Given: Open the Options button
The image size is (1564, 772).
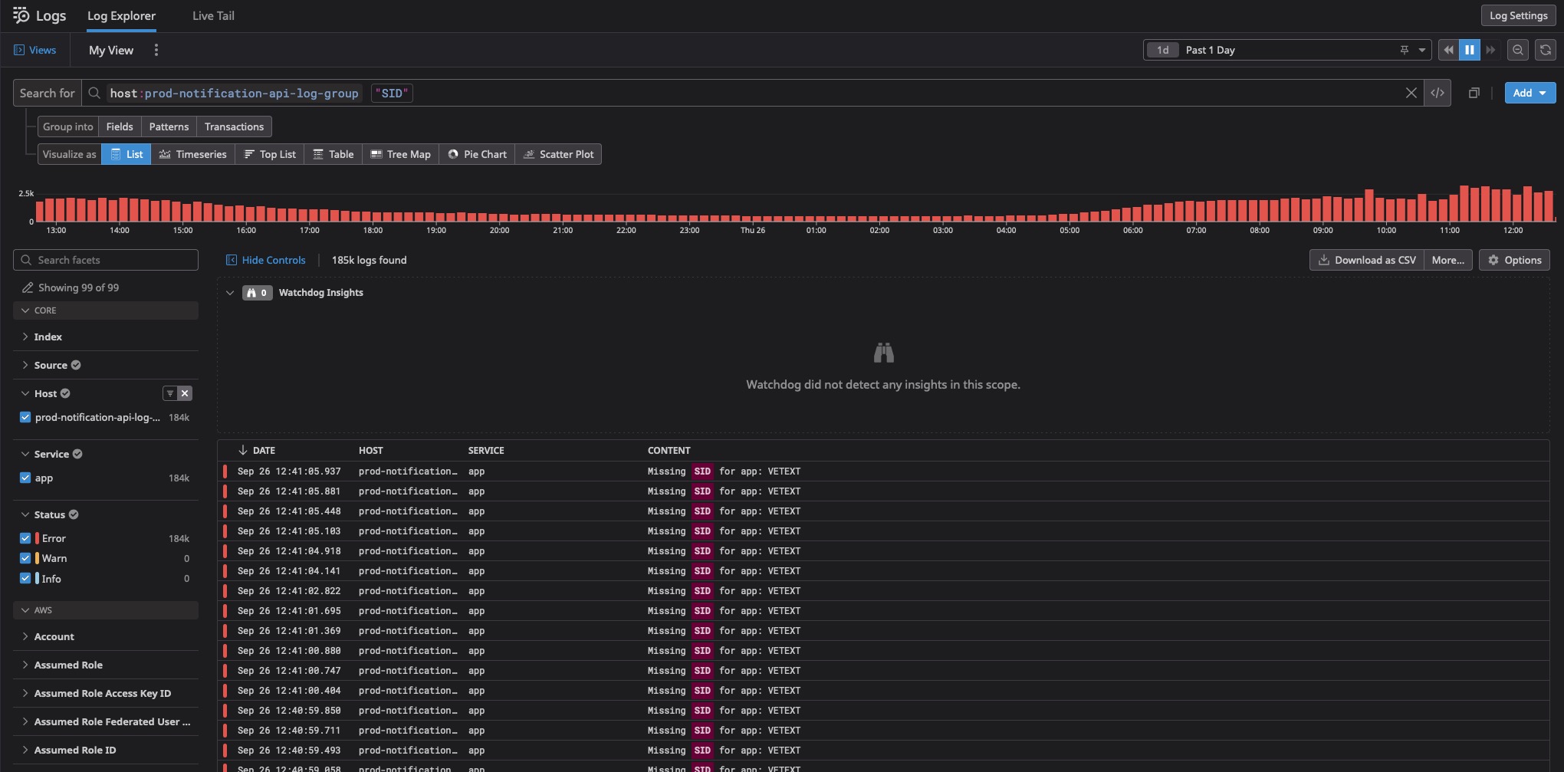Looking at the screenshot, I should pyautogui.click(x=1515, y=260).
